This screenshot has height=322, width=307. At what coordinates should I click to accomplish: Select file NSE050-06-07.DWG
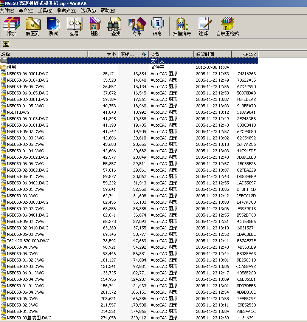coord(25,132)
